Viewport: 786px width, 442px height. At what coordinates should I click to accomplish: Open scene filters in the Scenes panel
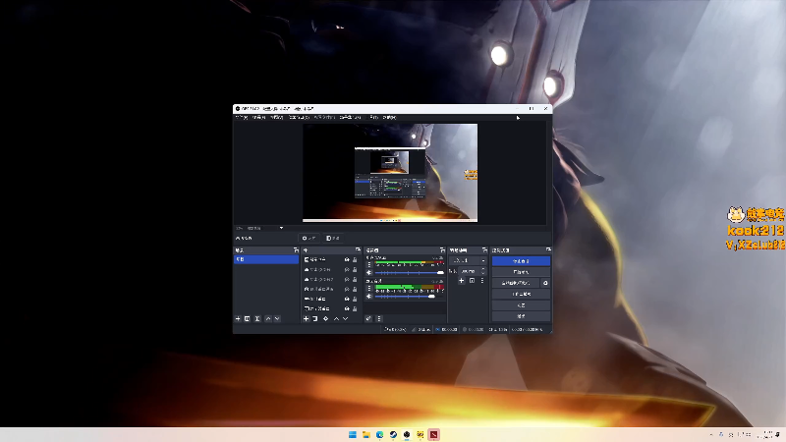pyautogui.click(x=257, y=319)
